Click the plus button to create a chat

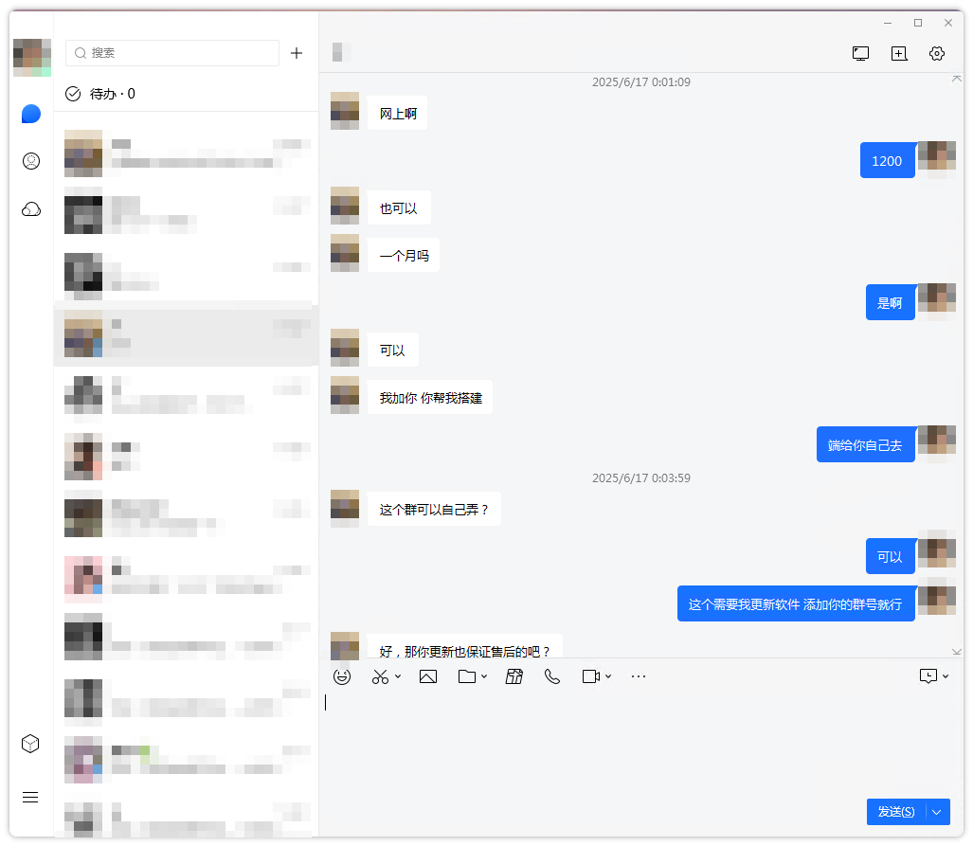(297, 54)
